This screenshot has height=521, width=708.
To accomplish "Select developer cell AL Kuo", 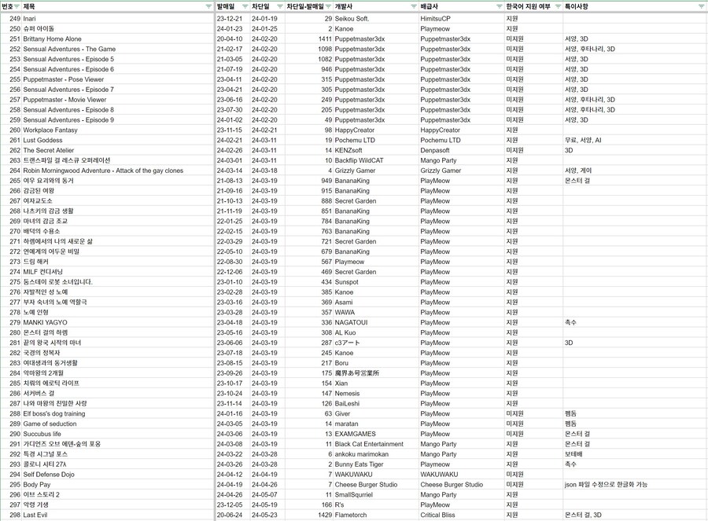I will 376,332.
